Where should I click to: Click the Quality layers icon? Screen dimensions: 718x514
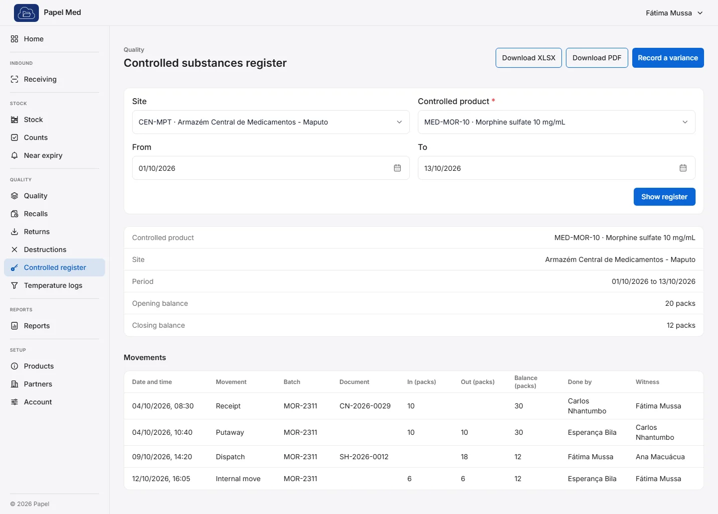(x=14, y=196)
